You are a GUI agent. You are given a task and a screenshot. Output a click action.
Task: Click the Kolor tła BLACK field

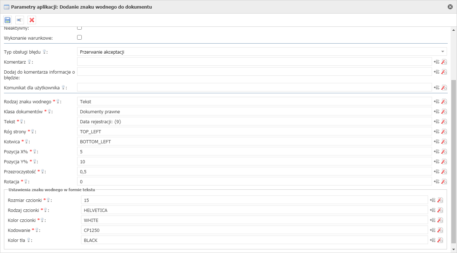click(x=255, y=240)
